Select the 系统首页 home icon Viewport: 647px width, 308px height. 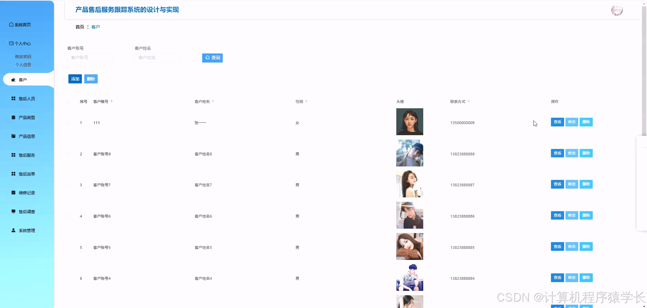pos(10,25)
